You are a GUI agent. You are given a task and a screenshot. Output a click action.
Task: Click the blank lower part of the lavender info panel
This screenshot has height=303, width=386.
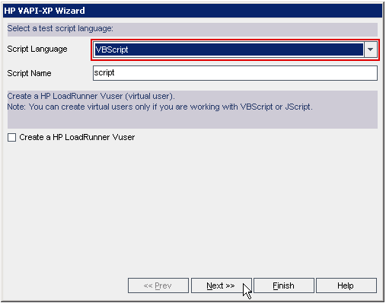193,120
